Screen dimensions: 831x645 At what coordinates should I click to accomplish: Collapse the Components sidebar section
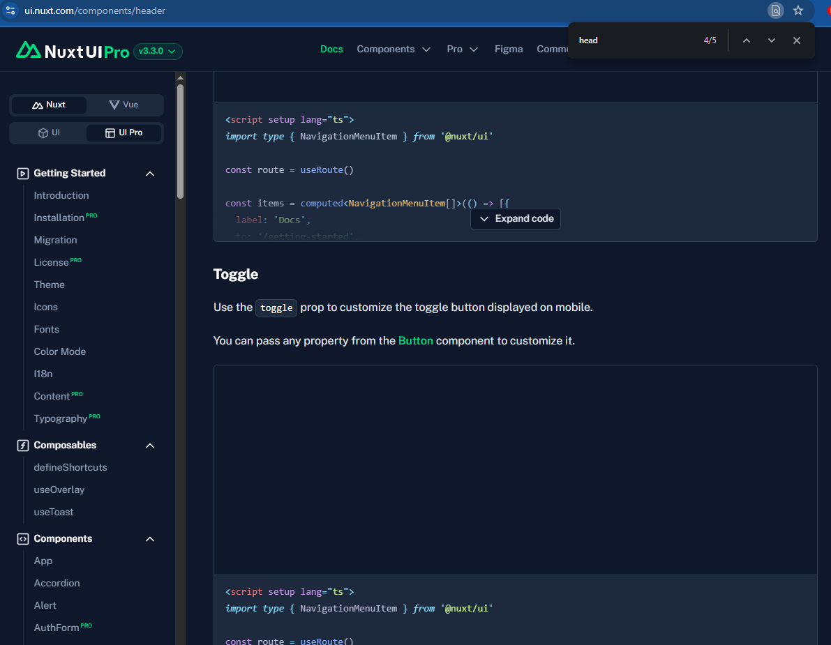coord(150,539)
